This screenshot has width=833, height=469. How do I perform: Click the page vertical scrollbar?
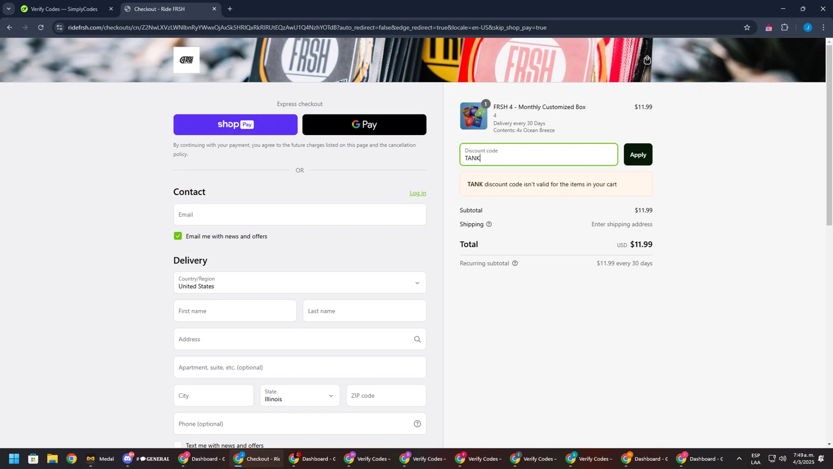click(829, 134)
